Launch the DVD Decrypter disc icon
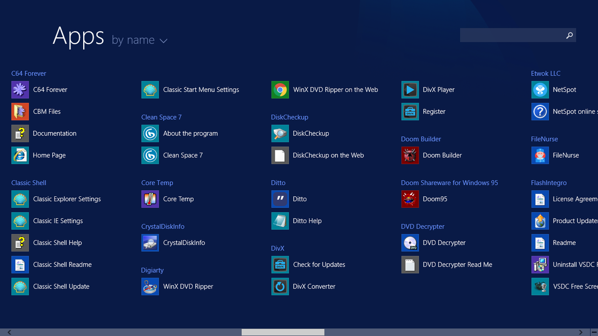 point(410,243)
